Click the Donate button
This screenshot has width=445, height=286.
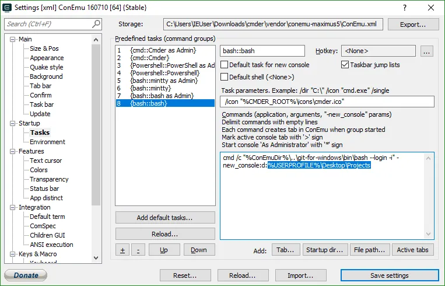26,275
